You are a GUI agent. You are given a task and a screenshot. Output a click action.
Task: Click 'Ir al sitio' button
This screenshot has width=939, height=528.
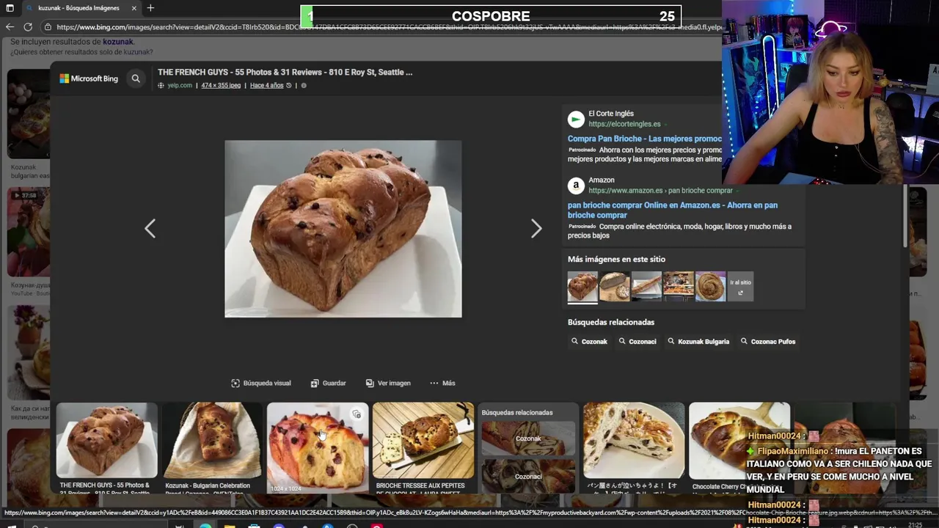pyautogui.click(x=740, y=286)
